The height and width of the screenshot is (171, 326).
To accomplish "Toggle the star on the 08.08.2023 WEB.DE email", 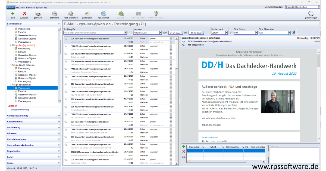I will (66, 46).
